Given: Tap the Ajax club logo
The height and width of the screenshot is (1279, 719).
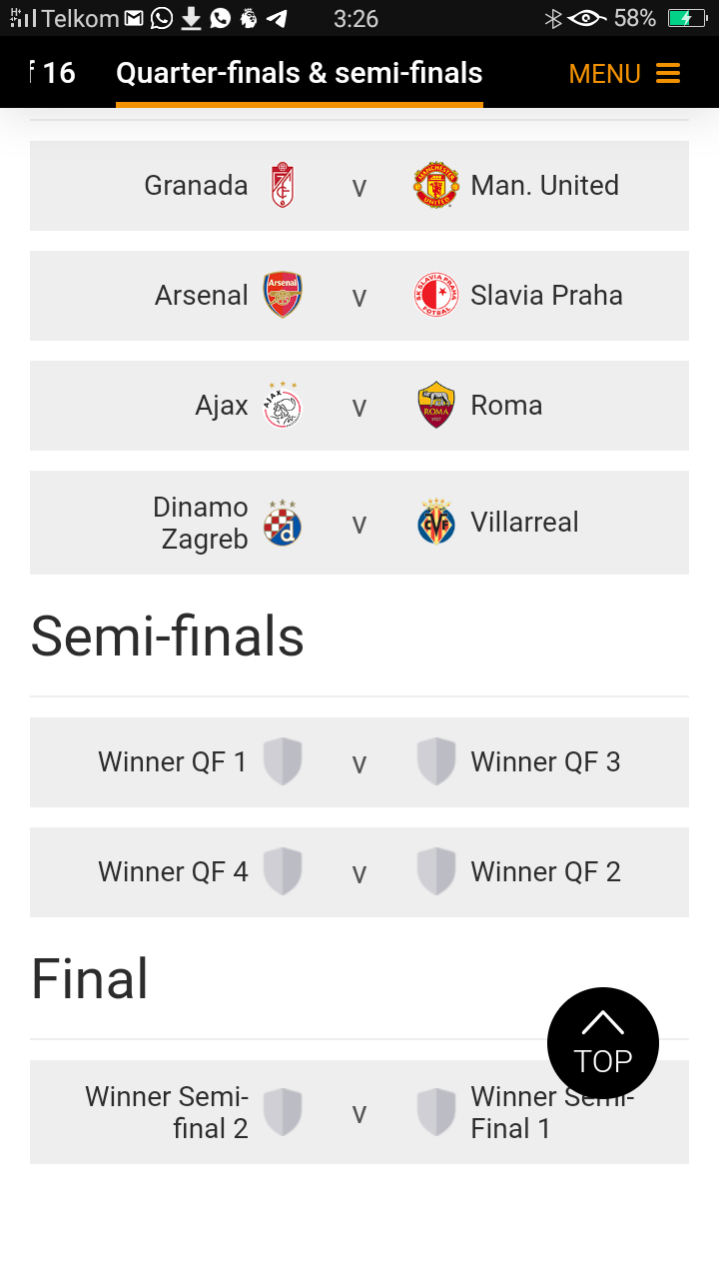Looking at the screenshot, I should click(283, 405).
